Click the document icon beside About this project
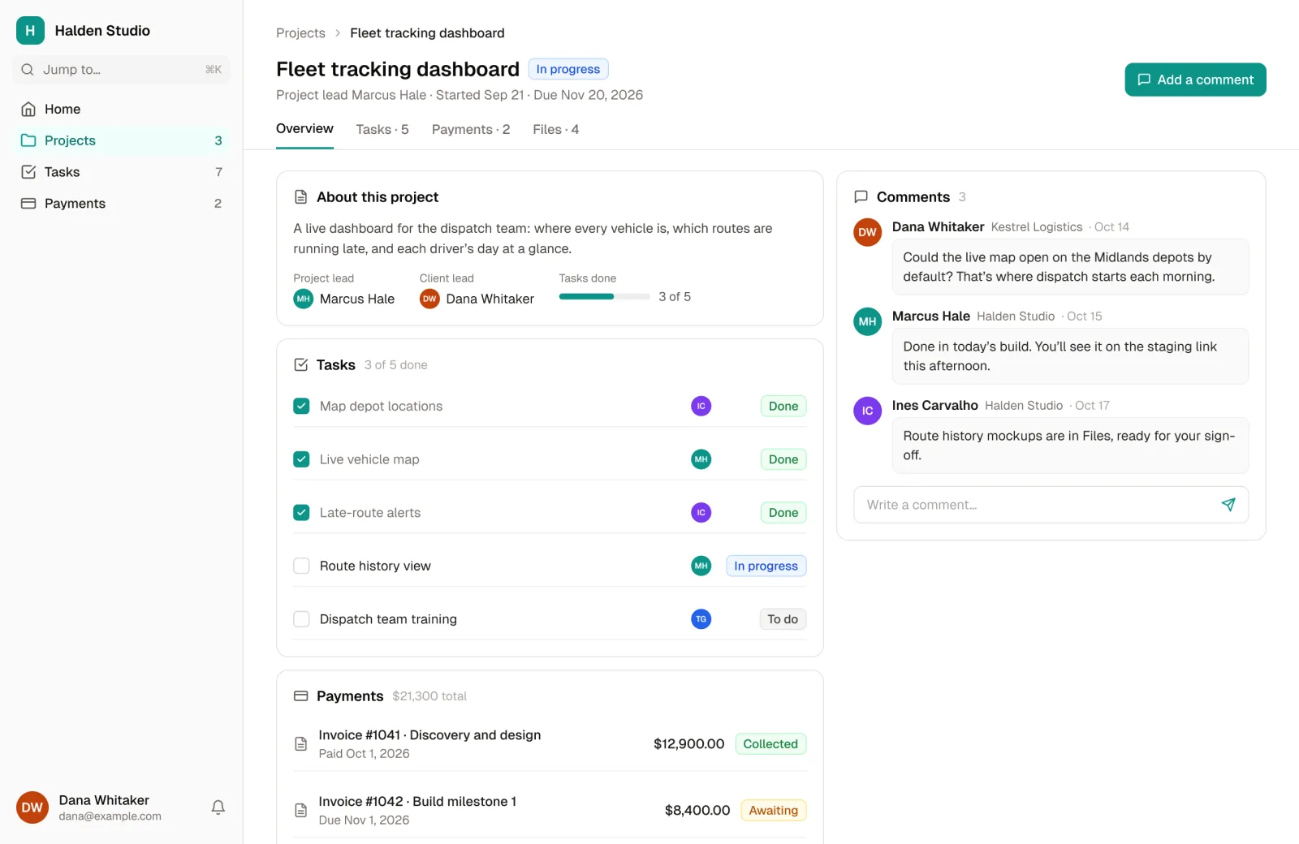This screenshot has height=844, width=1299. point(301,197)
